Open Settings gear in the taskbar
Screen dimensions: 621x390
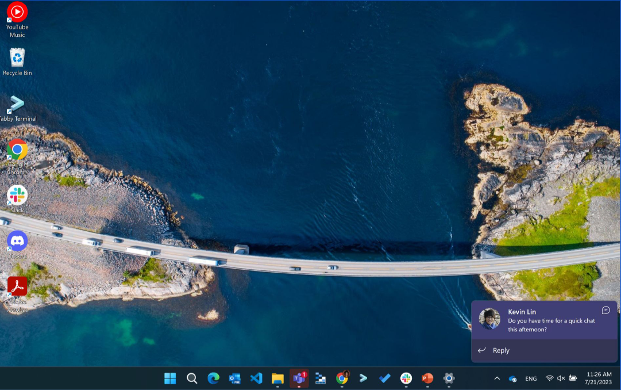pos(449,378)
